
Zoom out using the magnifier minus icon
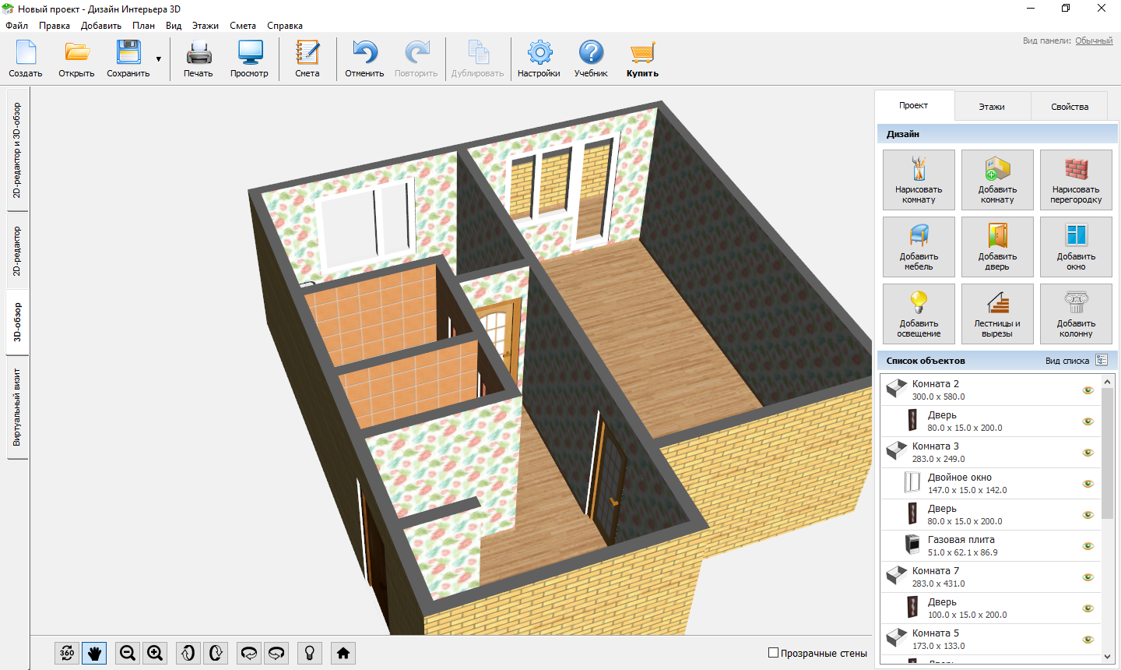pyautogui.click(x=128, y=653)
